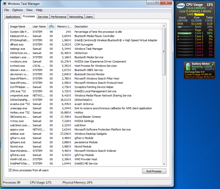220x189 pixels.
Task: Click the Intel(R) ME Service description
Action: 86,163
